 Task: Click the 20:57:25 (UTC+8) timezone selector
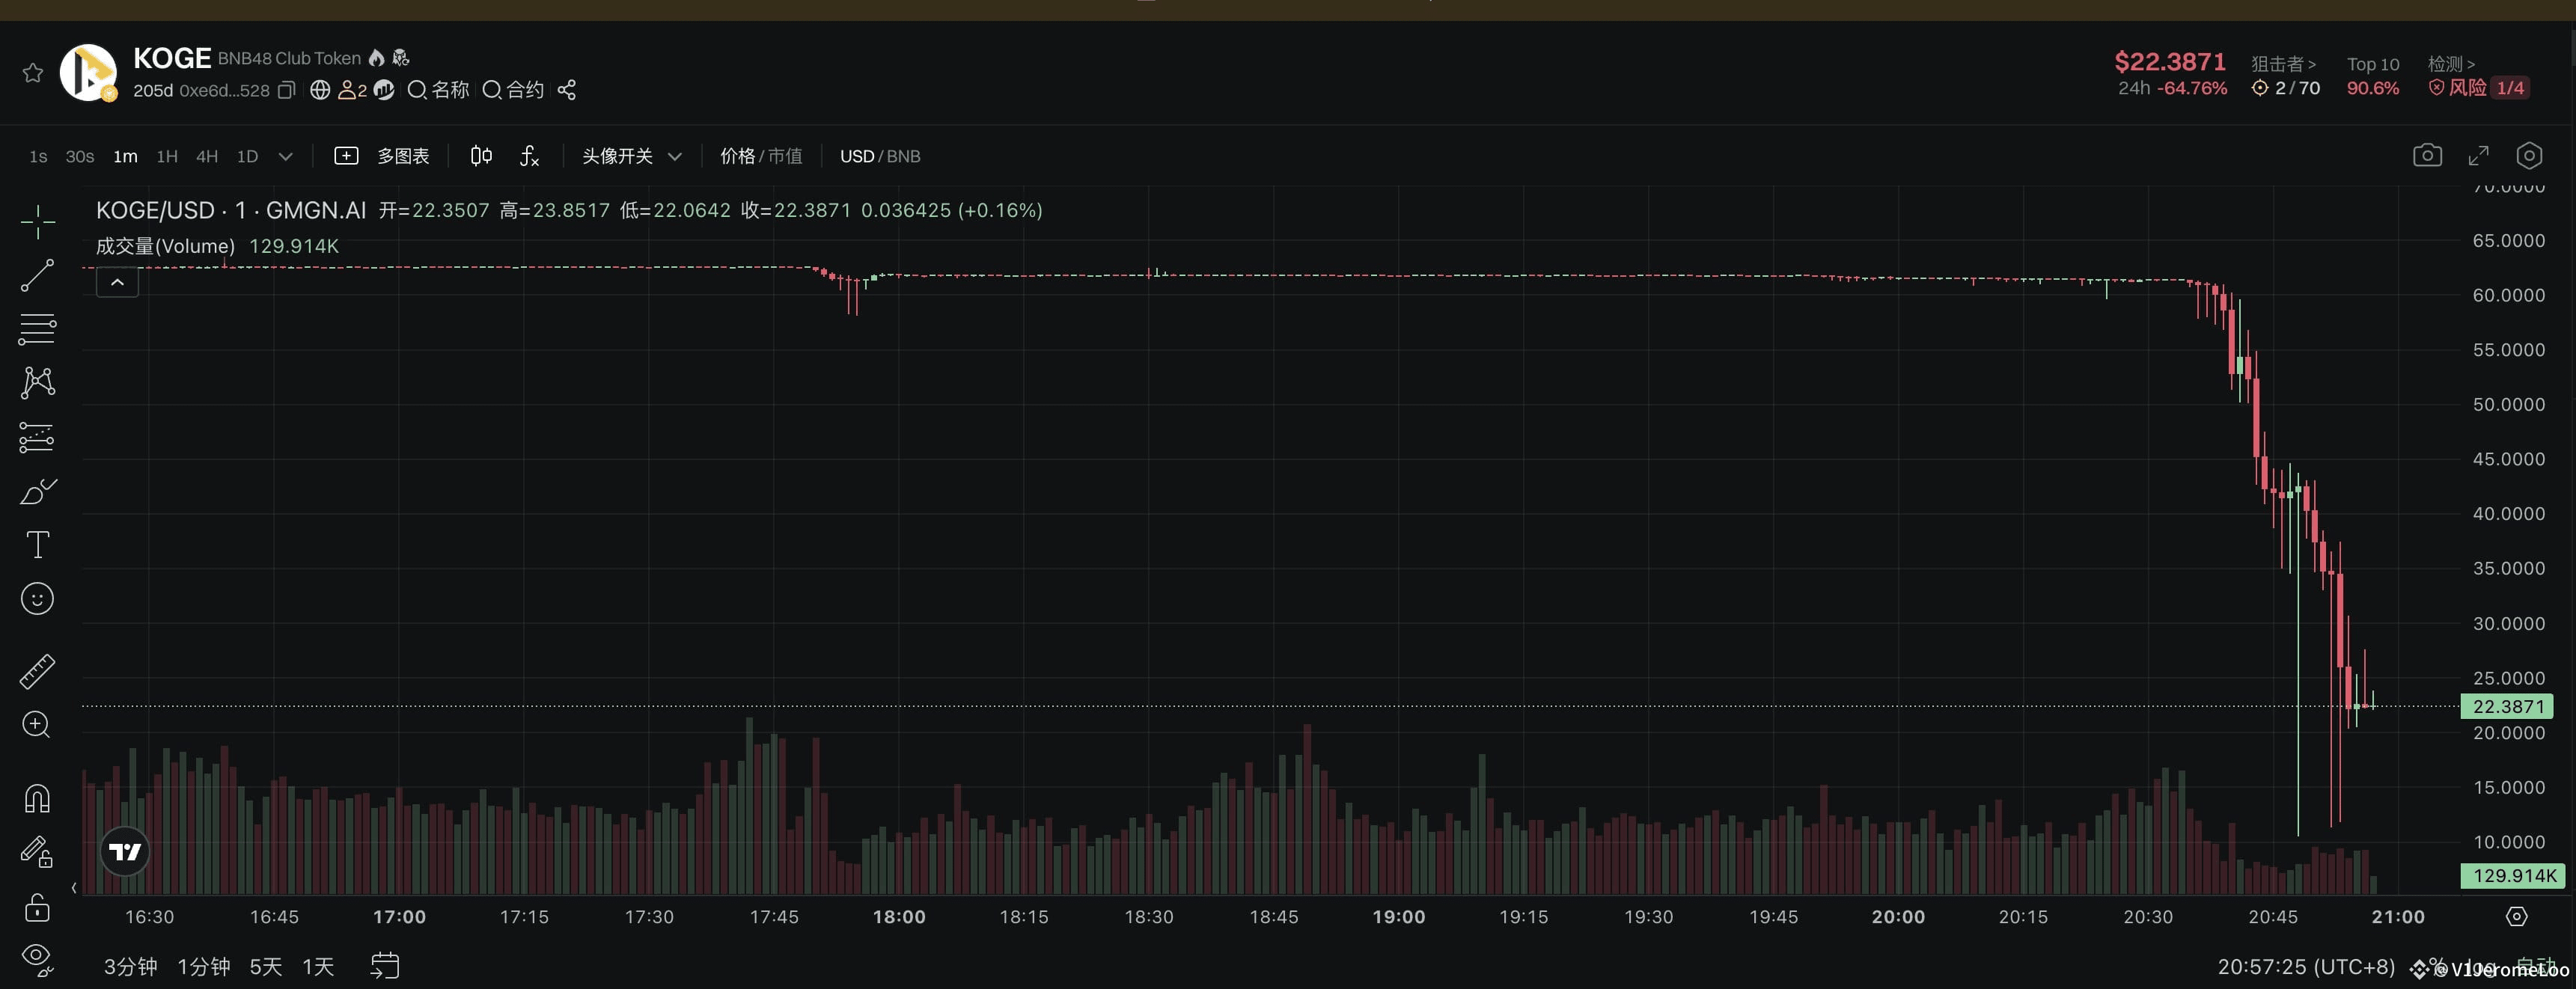point(2306,967)
